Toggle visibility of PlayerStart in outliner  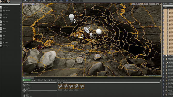pos(163,85)
